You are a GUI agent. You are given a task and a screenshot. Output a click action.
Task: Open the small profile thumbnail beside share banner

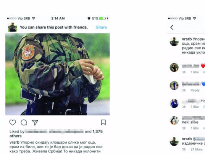pyautogui.click(x=13, y=27)
